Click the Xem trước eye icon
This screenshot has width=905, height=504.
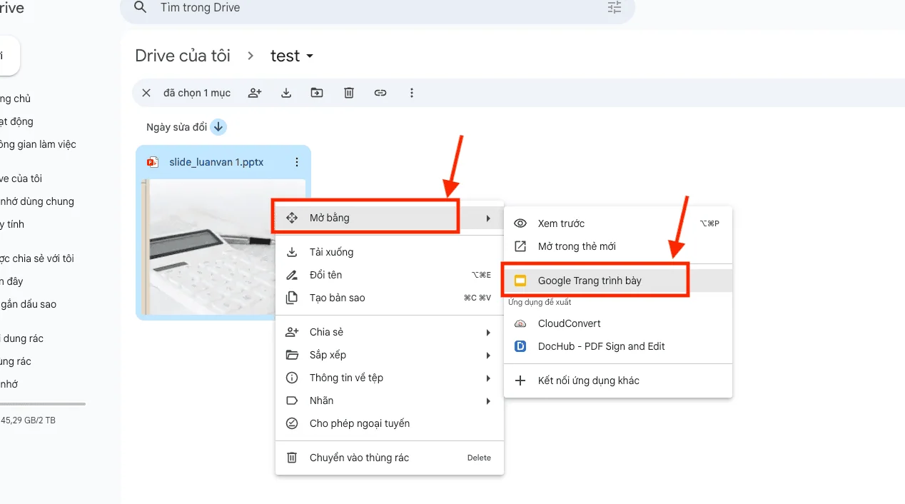pos(520,223)
